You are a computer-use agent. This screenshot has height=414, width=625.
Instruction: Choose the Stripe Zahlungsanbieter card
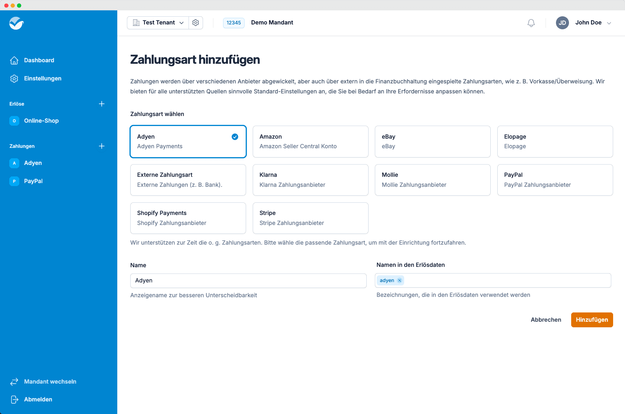tap(310, 218)
